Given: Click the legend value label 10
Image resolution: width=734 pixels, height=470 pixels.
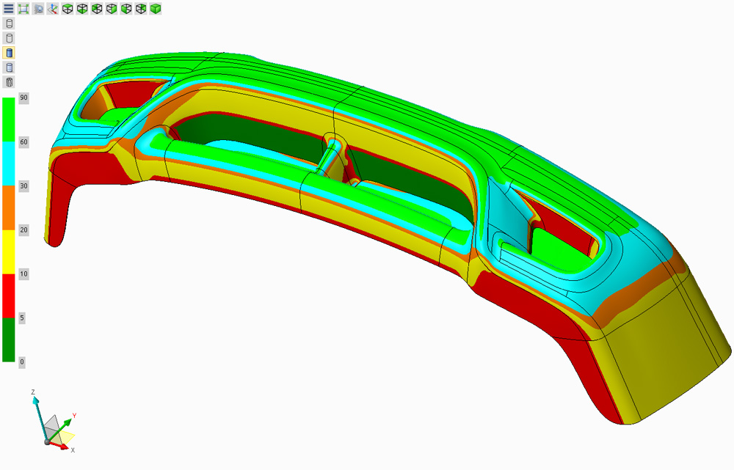Looking at the screenshot, I should coord(23,273).
